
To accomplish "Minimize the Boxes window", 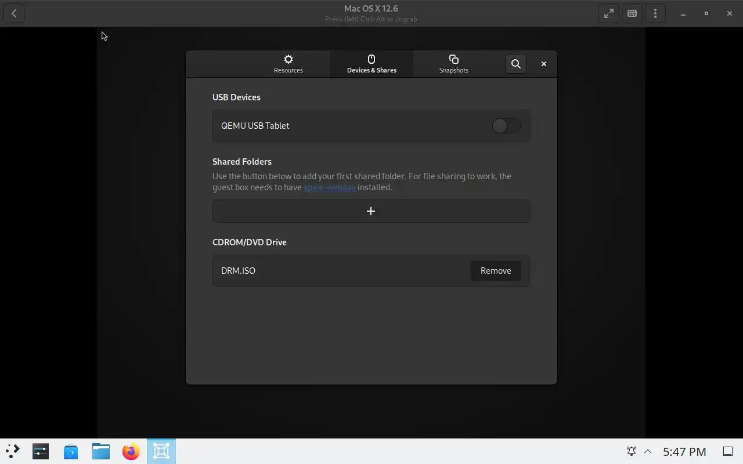I will point(683,13).
